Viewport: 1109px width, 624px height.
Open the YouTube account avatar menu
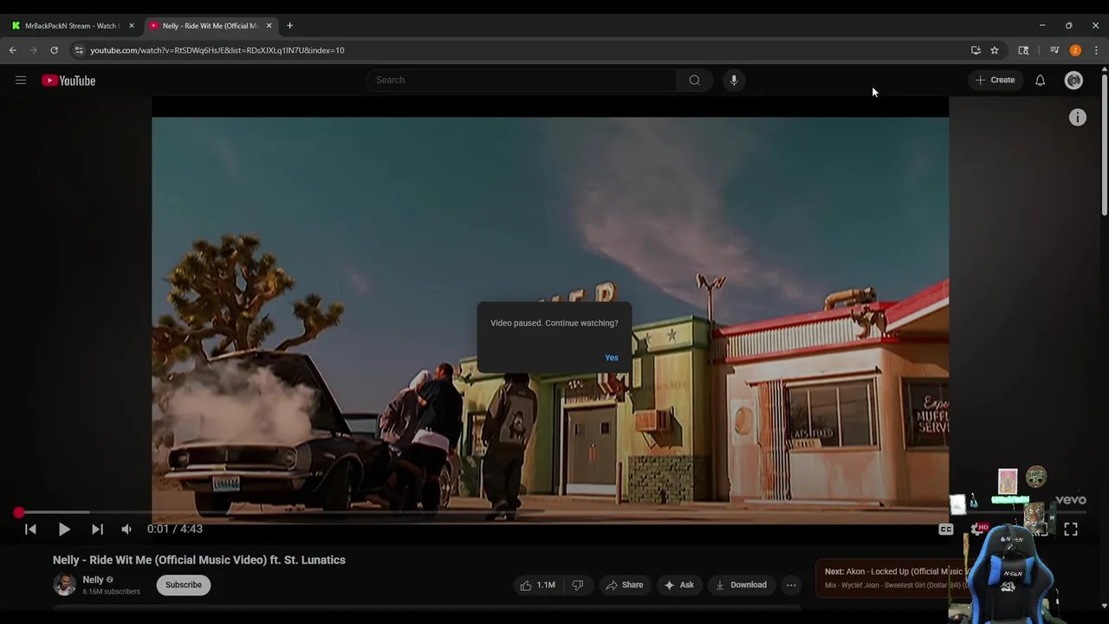coord(1073,80)
